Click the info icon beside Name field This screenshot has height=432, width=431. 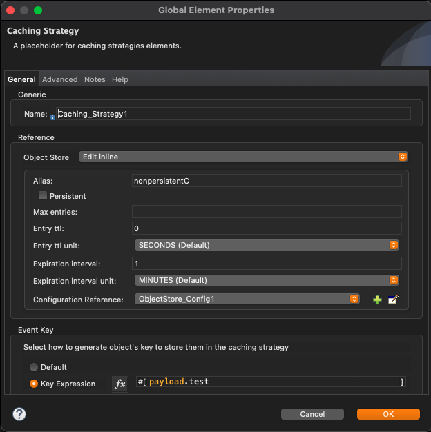pyautogui.click(x=52, y=117)
